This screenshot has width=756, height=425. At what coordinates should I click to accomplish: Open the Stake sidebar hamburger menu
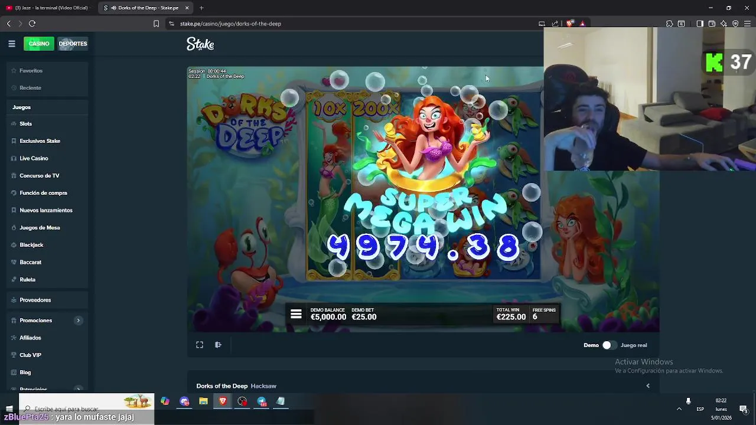[11, 44]
